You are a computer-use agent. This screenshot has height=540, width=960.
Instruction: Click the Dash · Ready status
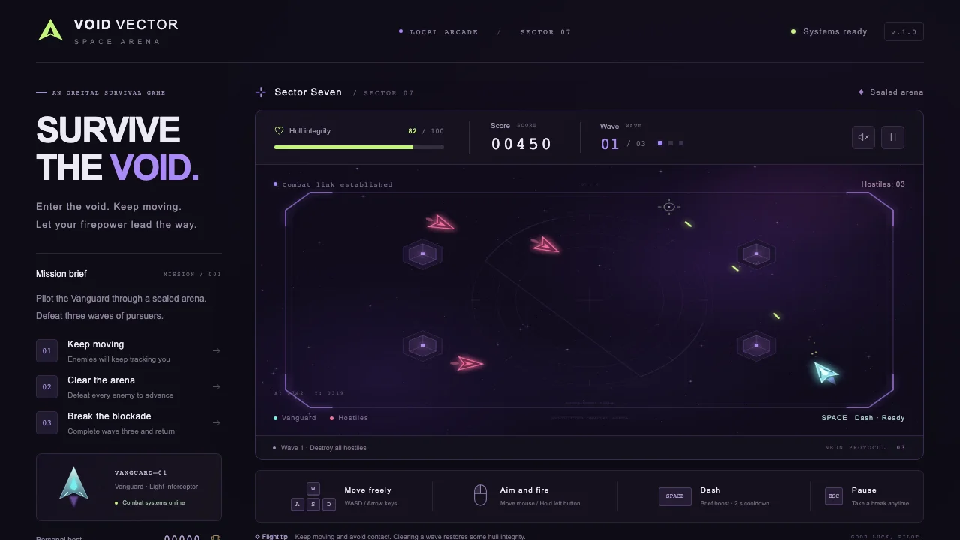[880, 418]
